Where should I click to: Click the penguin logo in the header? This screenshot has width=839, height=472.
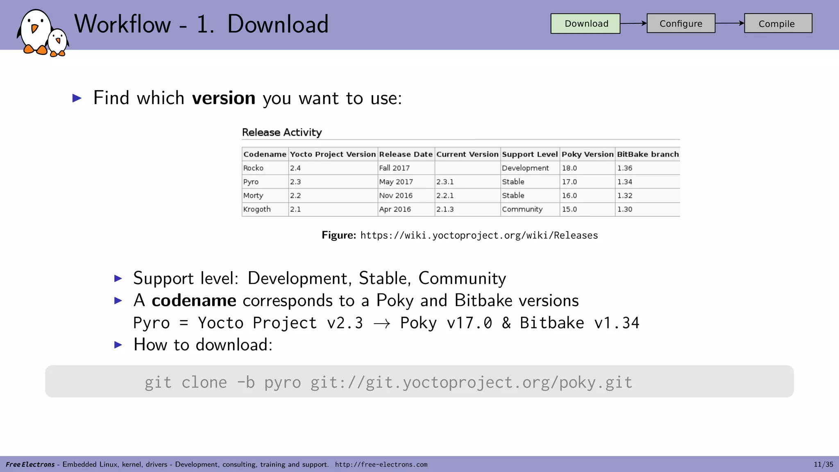(x=43, y=33)
